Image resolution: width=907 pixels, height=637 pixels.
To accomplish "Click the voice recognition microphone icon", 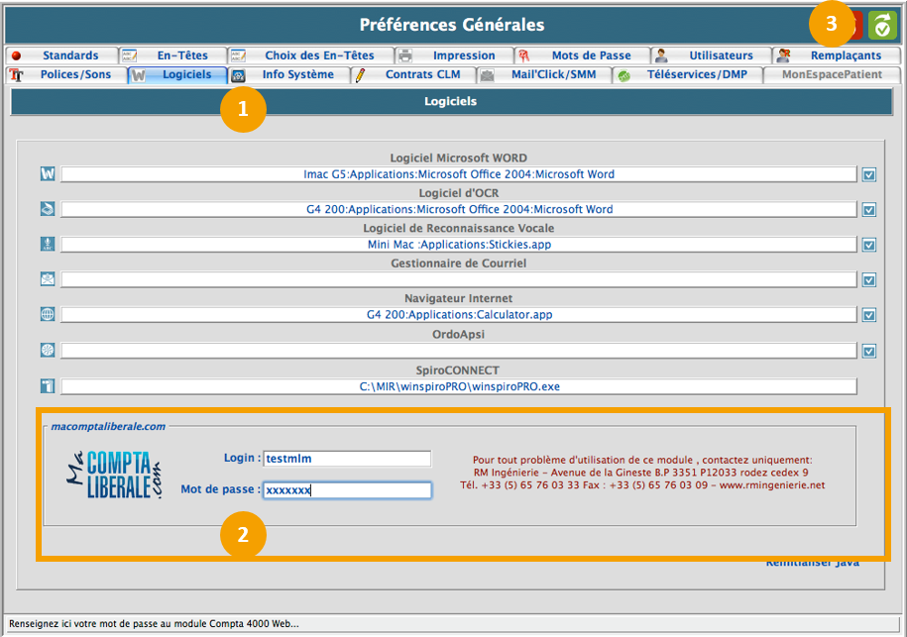I will (47, 244).
